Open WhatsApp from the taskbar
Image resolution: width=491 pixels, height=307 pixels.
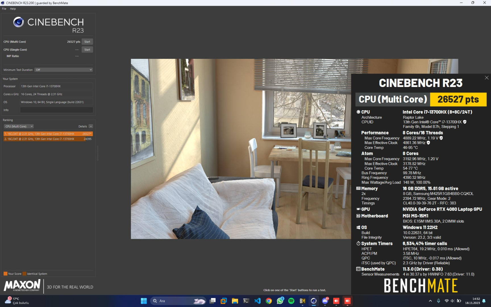[280, 301]
